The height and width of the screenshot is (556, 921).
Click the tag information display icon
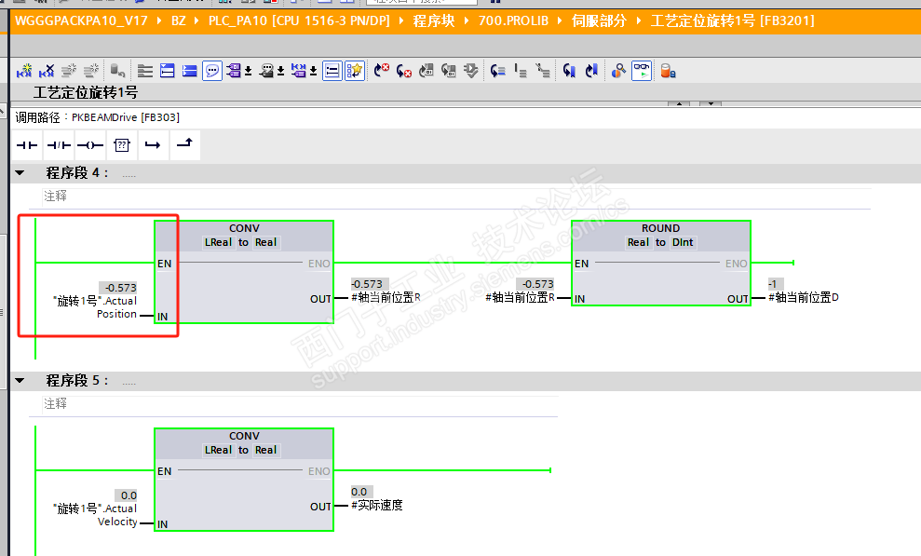[299, 71]
